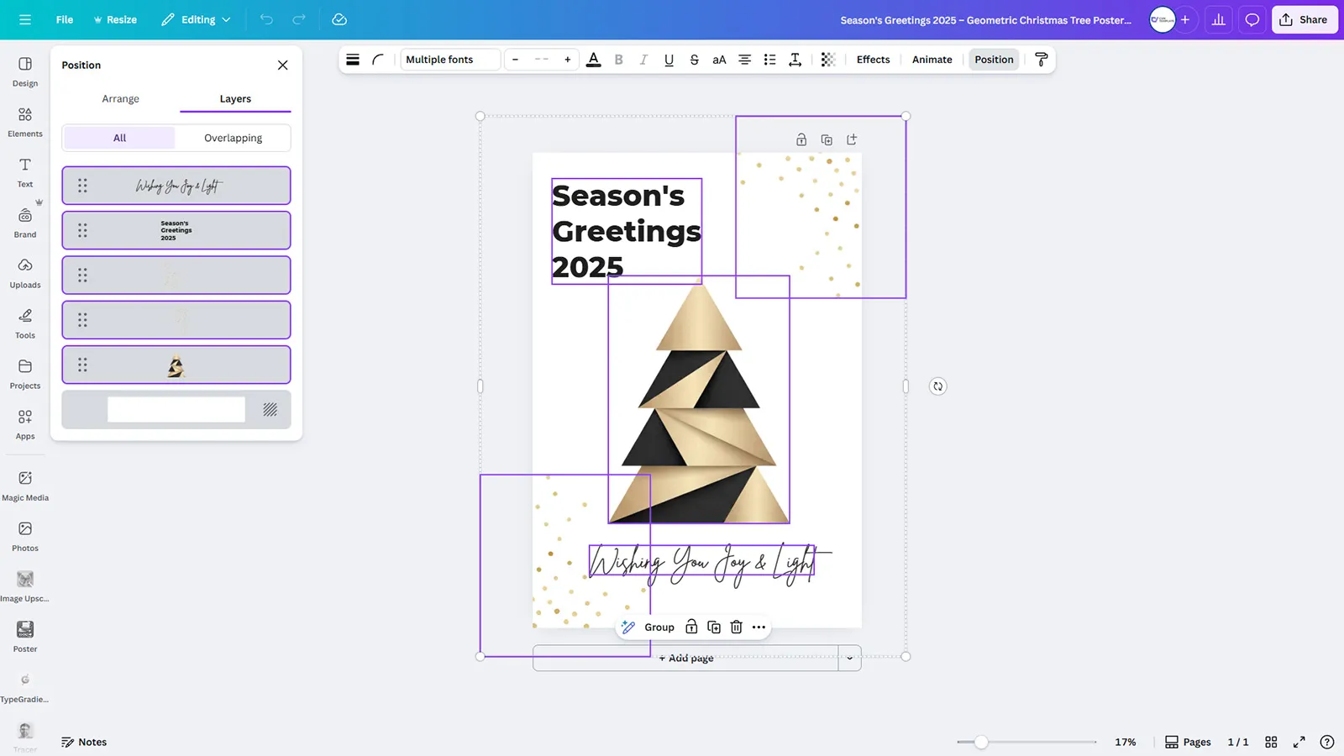This screenshot has height=756, width=1344.
Task: Expand the Add page chevron
Action: tap(849, 658)
